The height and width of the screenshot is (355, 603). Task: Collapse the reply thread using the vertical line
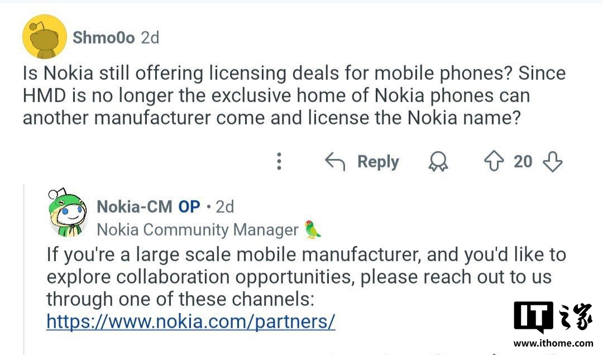click(x=24, y=268)
